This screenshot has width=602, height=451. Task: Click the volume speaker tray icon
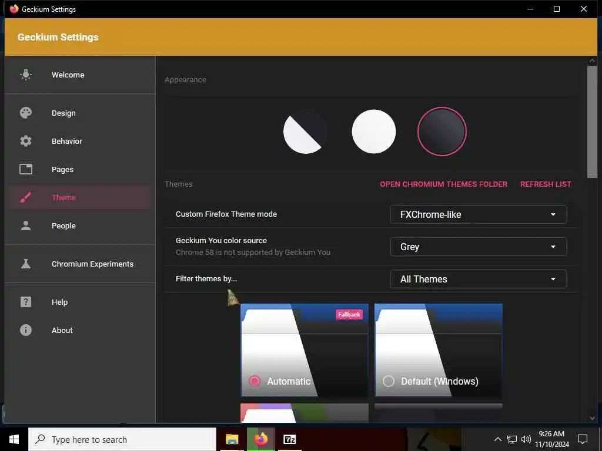pos(526,439)
